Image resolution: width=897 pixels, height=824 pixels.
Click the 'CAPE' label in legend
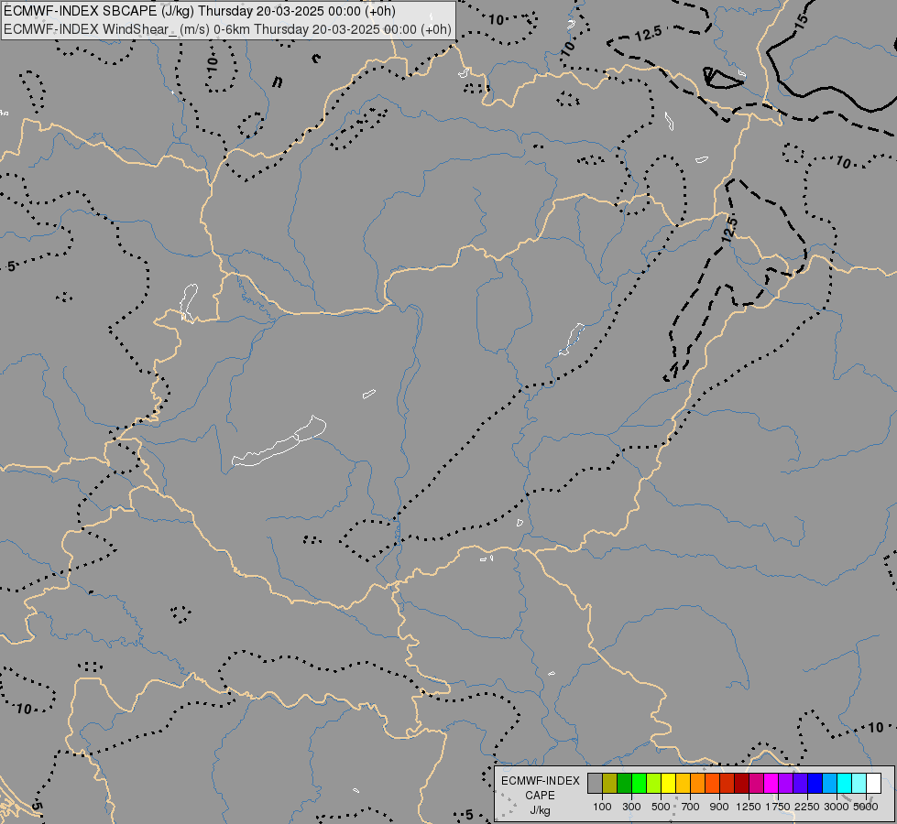click(x=540, y=796)
